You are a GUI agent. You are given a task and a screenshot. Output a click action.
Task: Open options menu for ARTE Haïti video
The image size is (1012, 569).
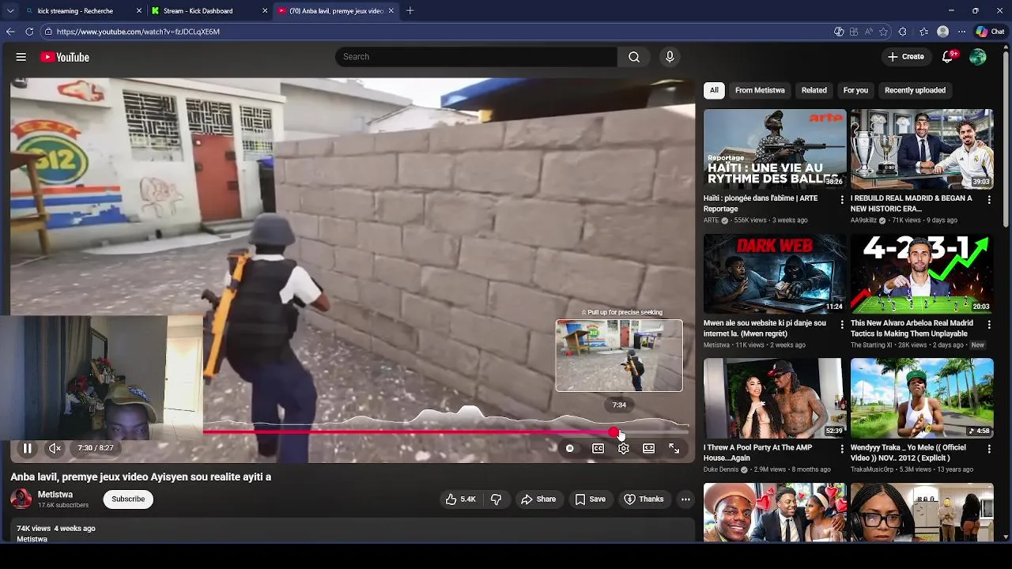click(841, 200)
